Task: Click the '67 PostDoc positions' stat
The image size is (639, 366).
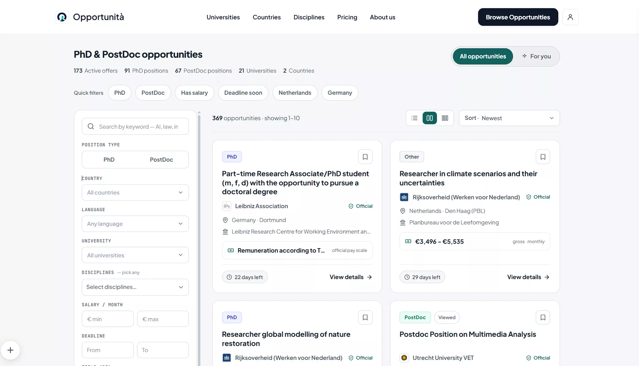Action: point(203,71)
